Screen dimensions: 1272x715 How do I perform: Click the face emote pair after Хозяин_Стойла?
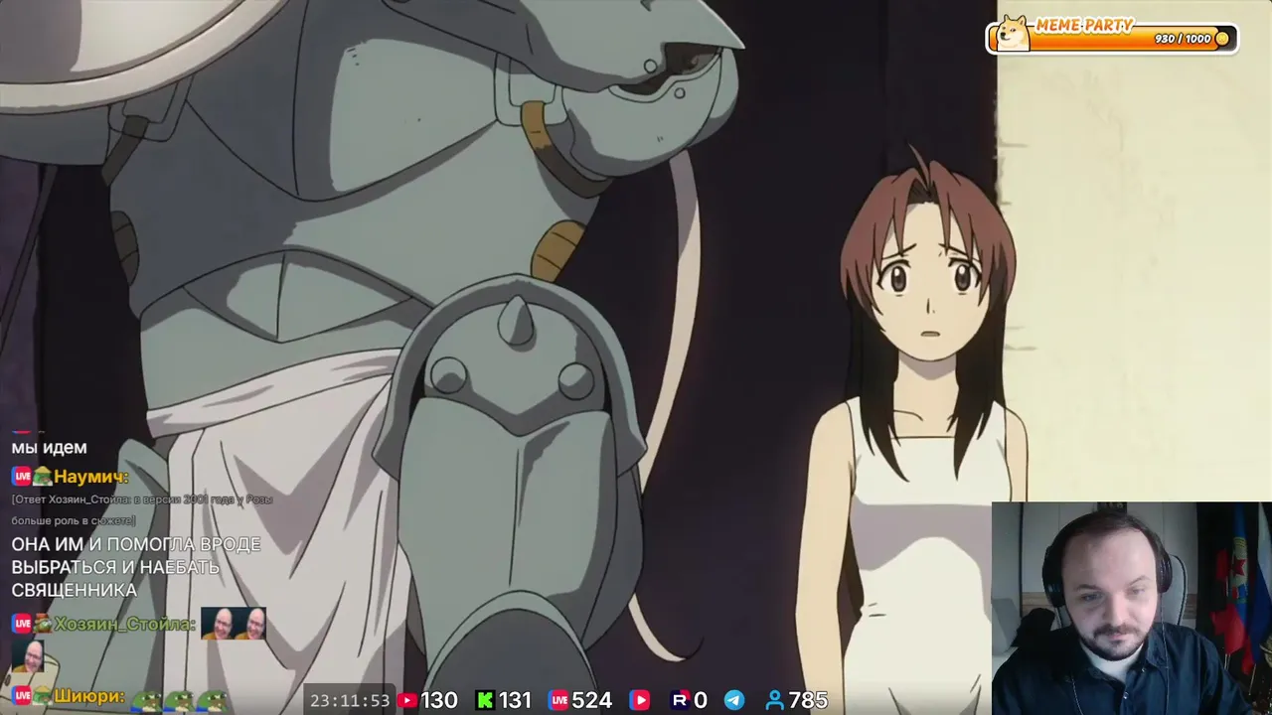pyautogui.click(x=234, y=624)
